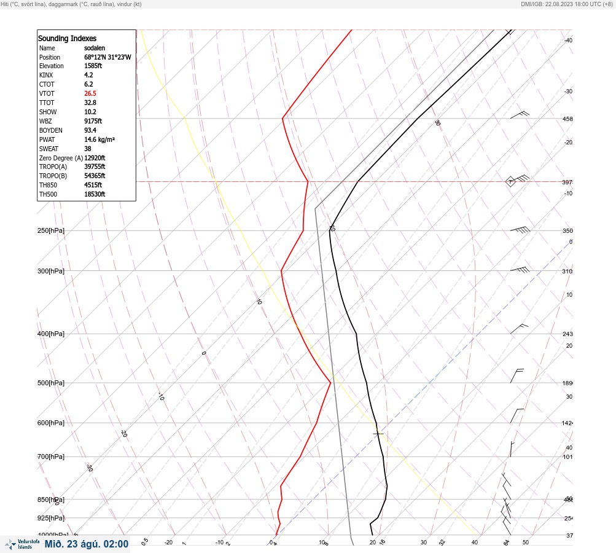Click the PWAT value 14.6 kg/m²

click(x=99, y=139)
